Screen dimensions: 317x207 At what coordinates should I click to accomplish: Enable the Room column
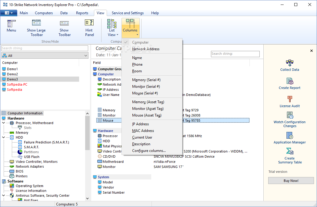[x=152, y=71]
